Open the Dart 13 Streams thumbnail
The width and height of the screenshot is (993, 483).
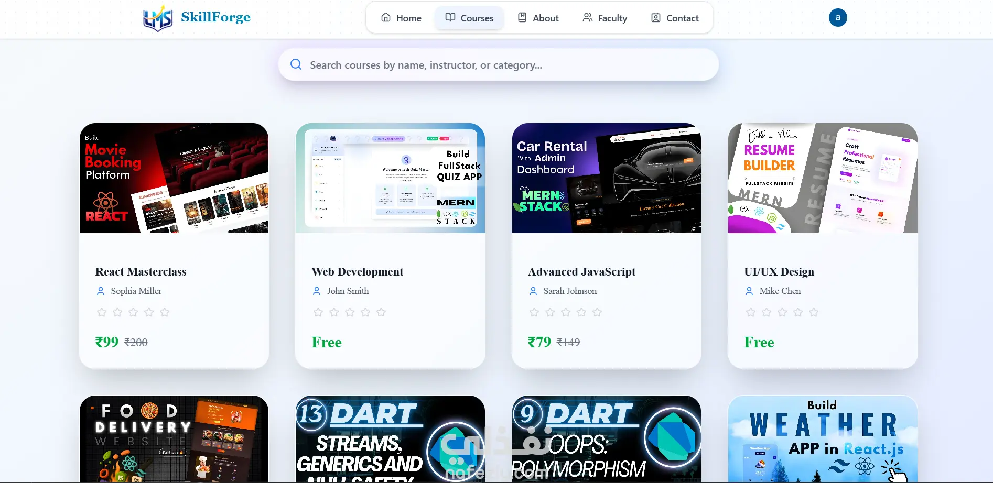pos(390,439)
